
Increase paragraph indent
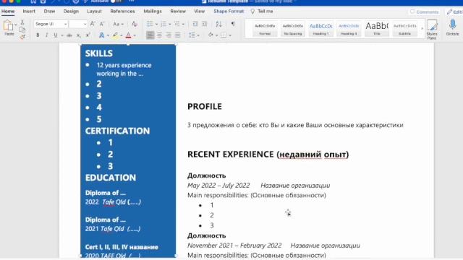[204, 24]
